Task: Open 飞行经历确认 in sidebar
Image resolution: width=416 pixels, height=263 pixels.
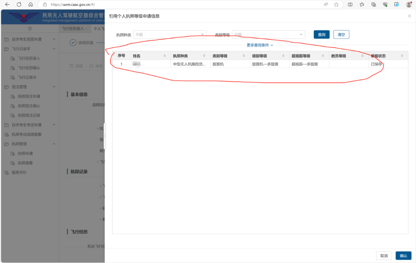Action: pyautogui.click(x=29, y=68)
